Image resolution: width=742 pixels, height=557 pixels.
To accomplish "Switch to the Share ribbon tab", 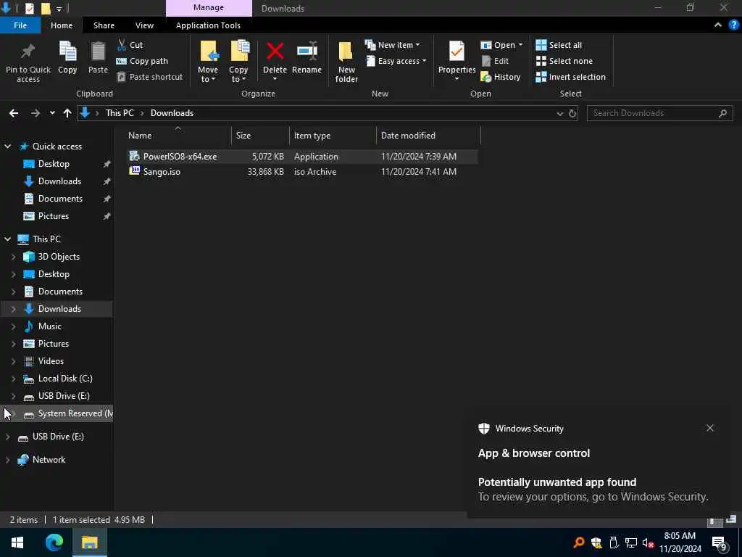I will point(104,25).
